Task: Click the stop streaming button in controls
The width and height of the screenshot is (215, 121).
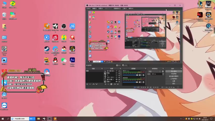Action: [x=174, y=71]
